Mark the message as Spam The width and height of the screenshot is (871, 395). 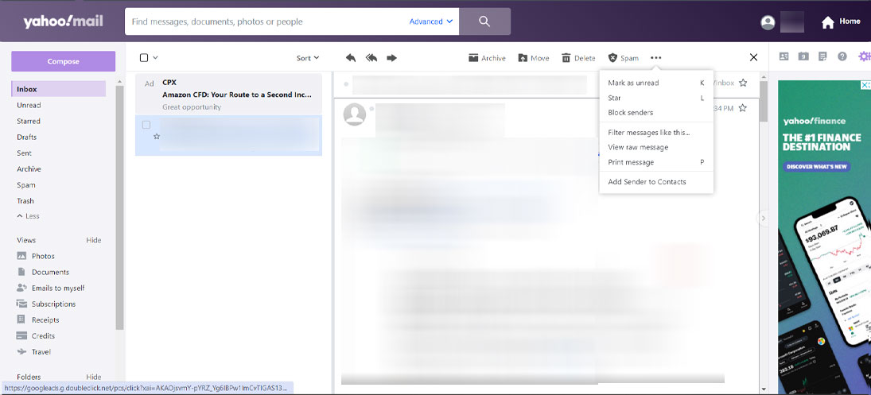pos(623,58)
